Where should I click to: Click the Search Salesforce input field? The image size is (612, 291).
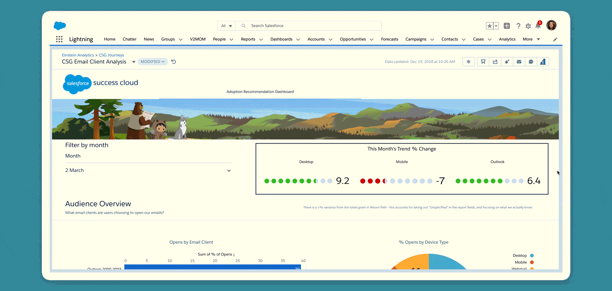[x=309, y=26]
